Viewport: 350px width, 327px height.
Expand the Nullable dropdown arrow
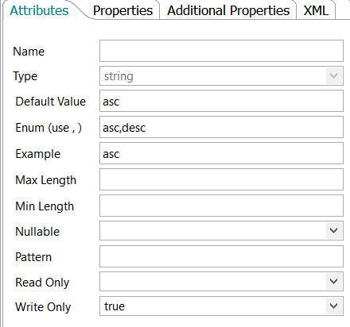pos(334,231)
